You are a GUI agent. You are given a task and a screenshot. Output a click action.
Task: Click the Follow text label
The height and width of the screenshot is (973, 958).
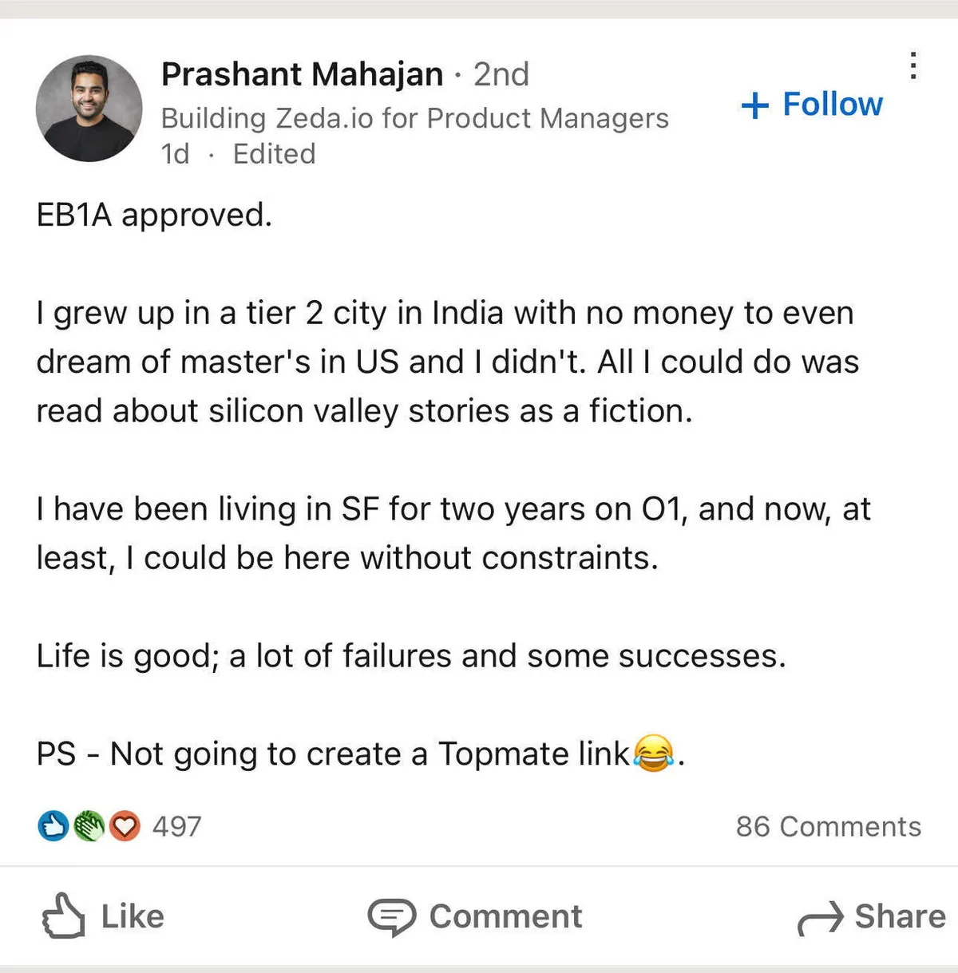point(833,105)
